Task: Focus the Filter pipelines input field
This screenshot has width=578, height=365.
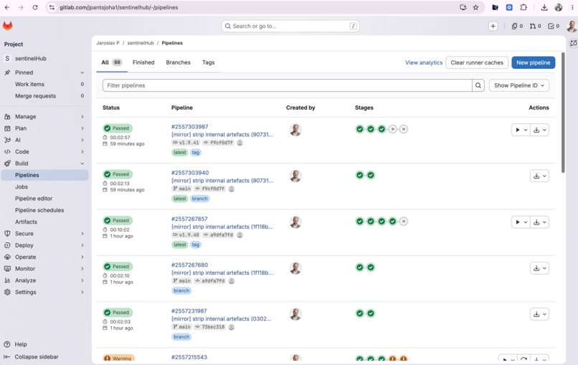Action: click(287, 85)
